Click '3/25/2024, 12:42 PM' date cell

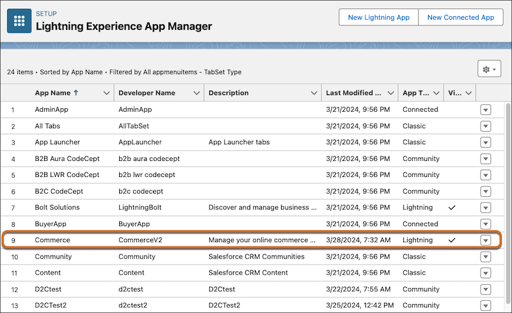[360, 305]
